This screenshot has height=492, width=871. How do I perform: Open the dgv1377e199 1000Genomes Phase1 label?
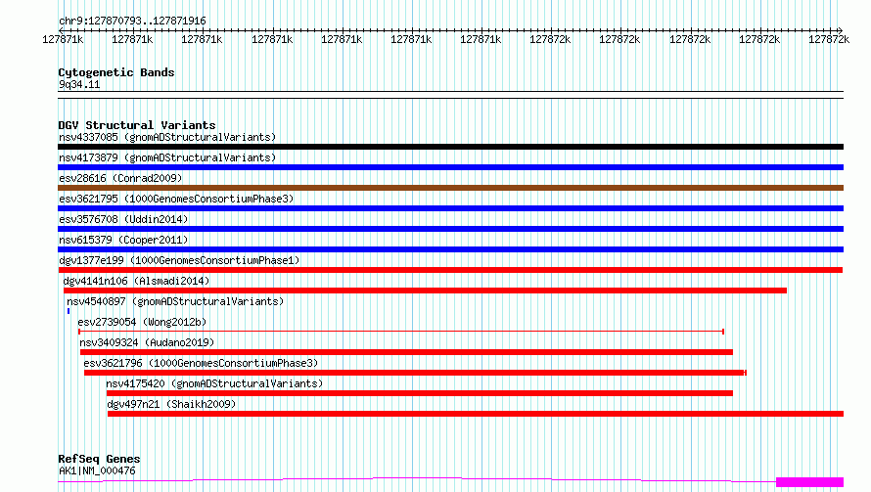click(x=179, y=260)
